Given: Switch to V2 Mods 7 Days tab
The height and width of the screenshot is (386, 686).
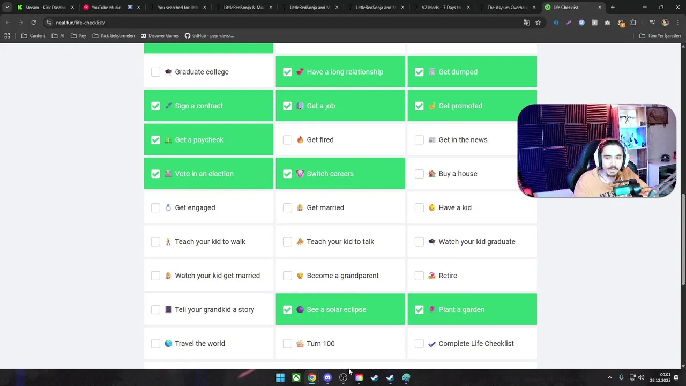Looking at the screenshot, I should (x=441, y=8).
